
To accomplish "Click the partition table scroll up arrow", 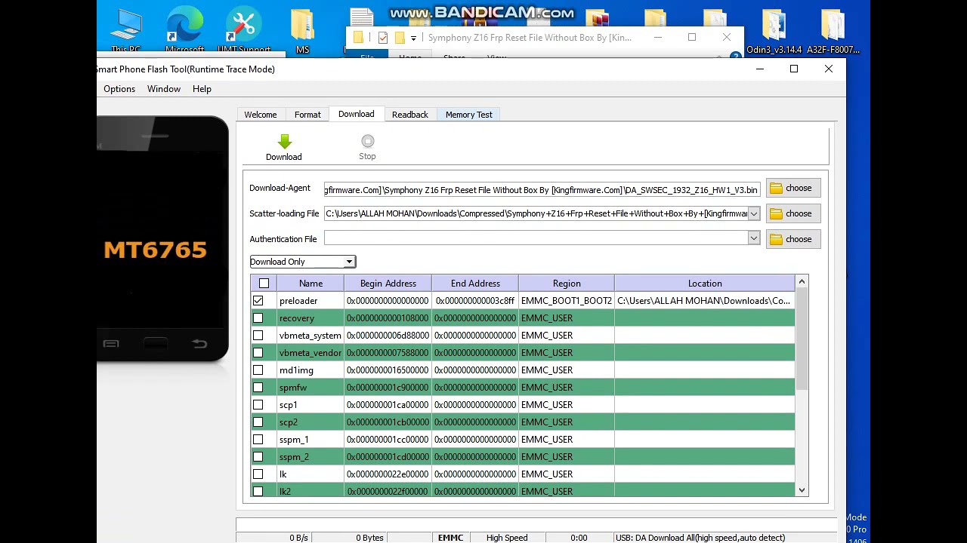I will (x=802, y=282).
